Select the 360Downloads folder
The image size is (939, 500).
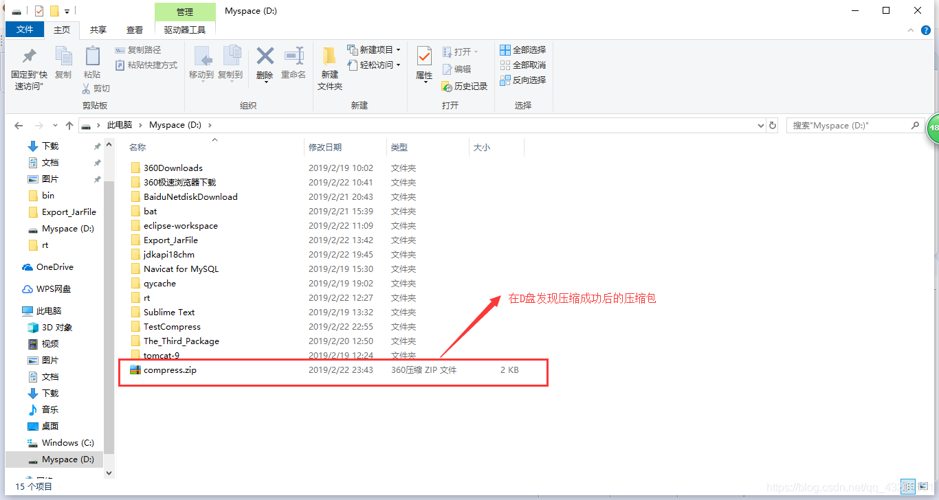(173, 168)
